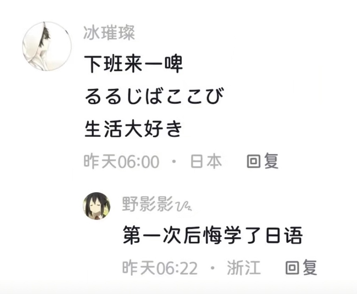Click the timestamp 昨天06:00
Screen dimensions: 357x294
click(121, 161)
